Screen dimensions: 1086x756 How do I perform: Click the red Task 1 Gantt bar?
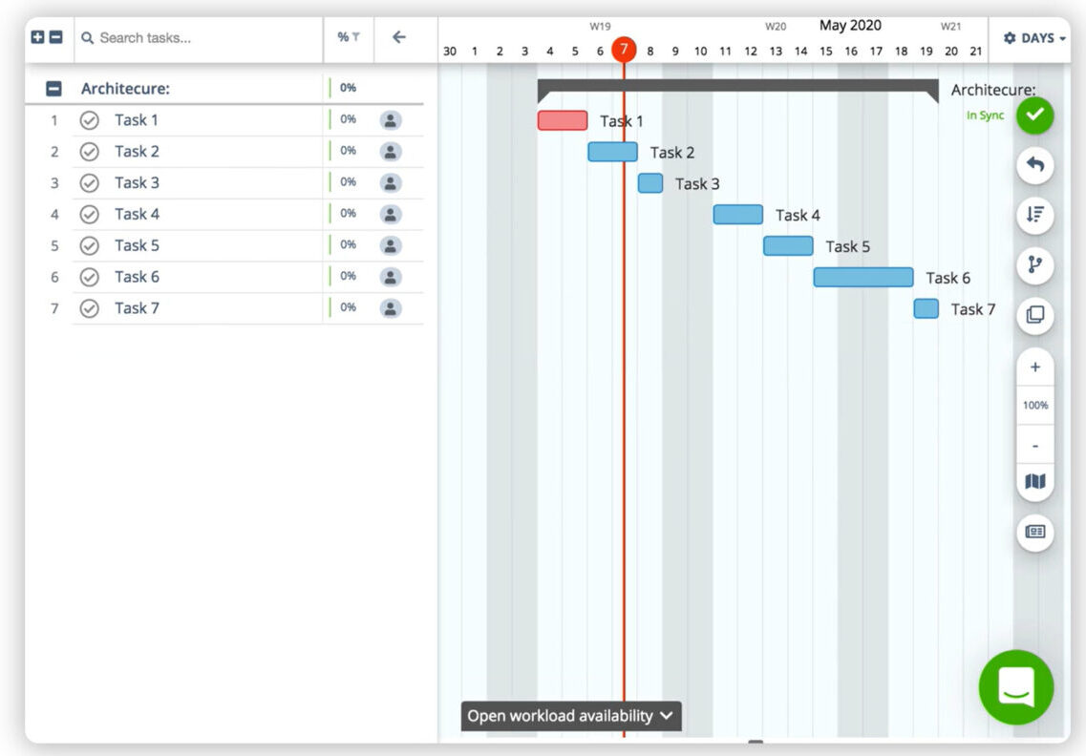pos(563,120)
